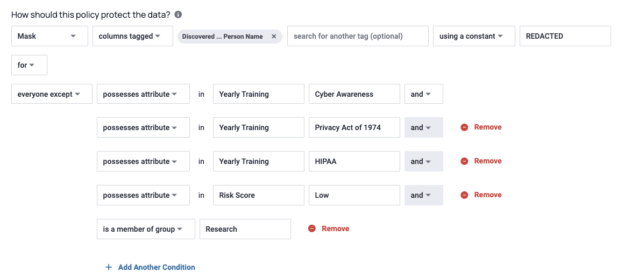Click Remove link on the Low risk row
624x279 pixels.
tap(487, 195)
